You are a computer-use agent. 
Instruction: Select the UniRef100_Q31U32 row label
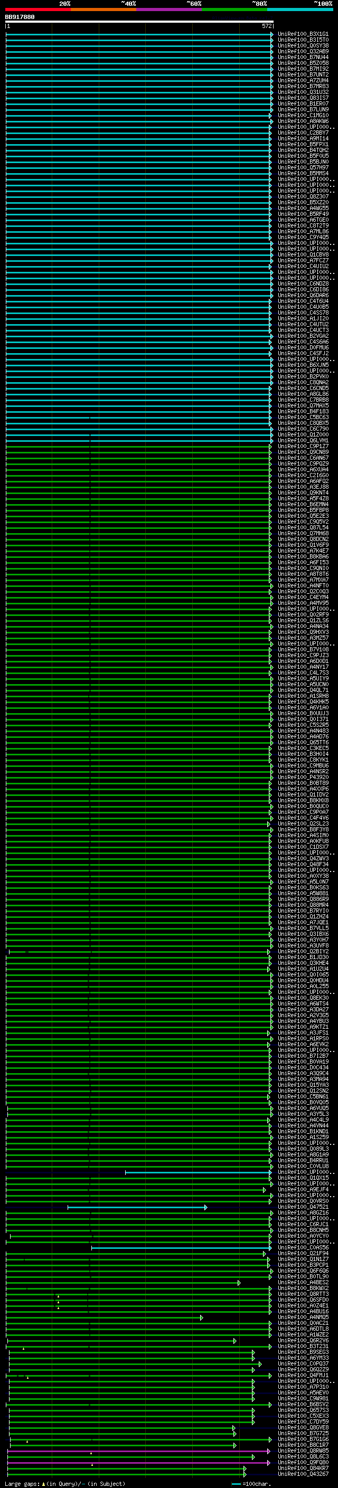click(x=303, y=92)
